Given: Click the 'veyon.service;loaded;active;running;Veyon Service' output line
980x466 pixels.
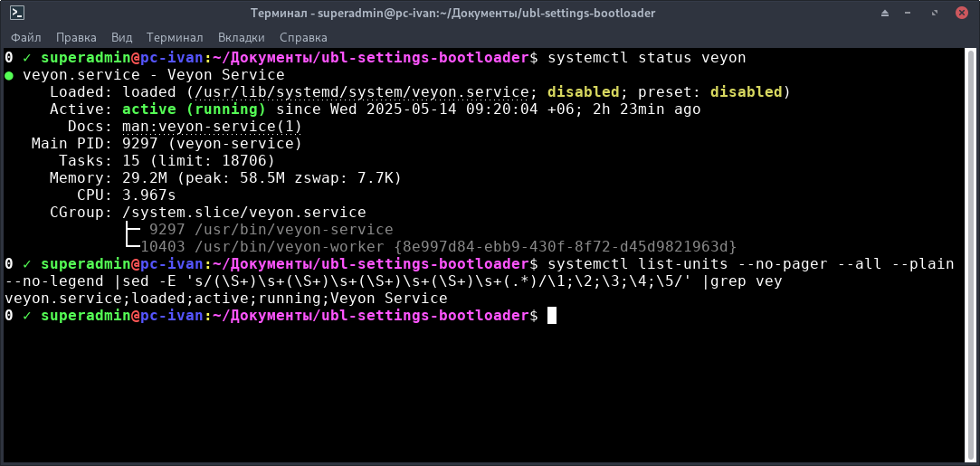Looking at the screenshot, I should (x=225, y=298).
